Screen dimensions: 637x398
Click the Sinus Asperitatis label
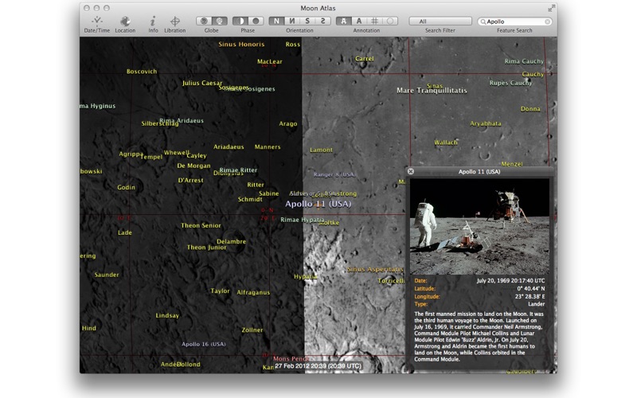(374, 269)
